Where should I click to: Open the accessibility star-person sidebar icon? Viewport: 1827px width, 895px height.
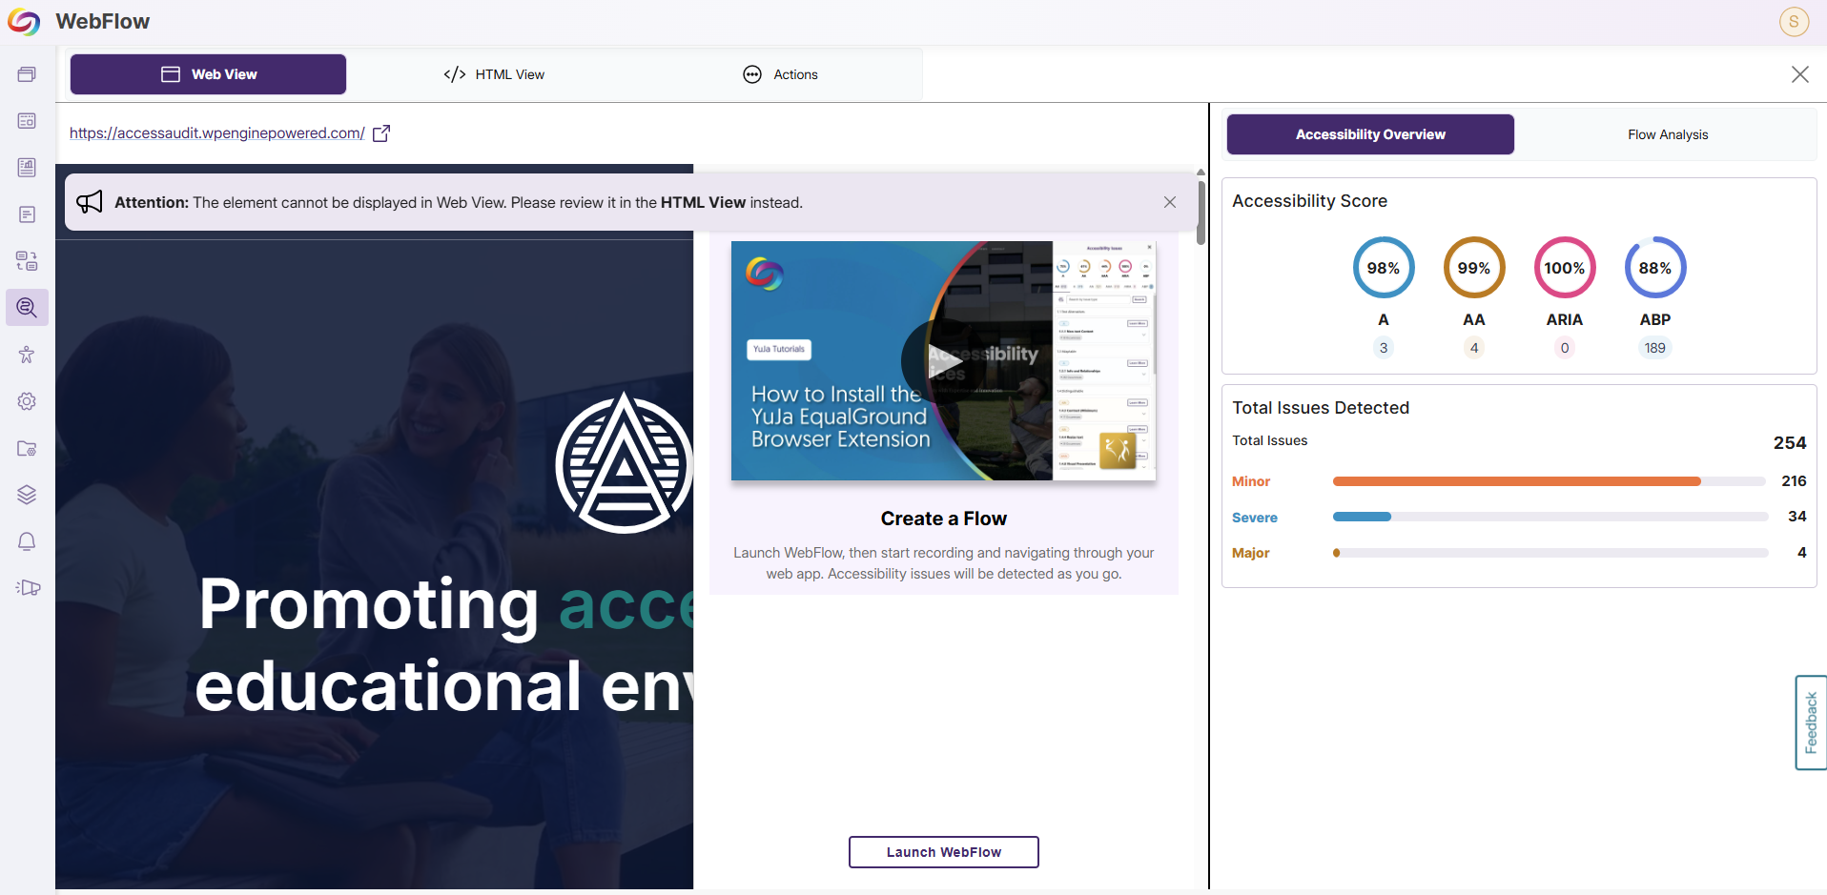tap(27, 355)
